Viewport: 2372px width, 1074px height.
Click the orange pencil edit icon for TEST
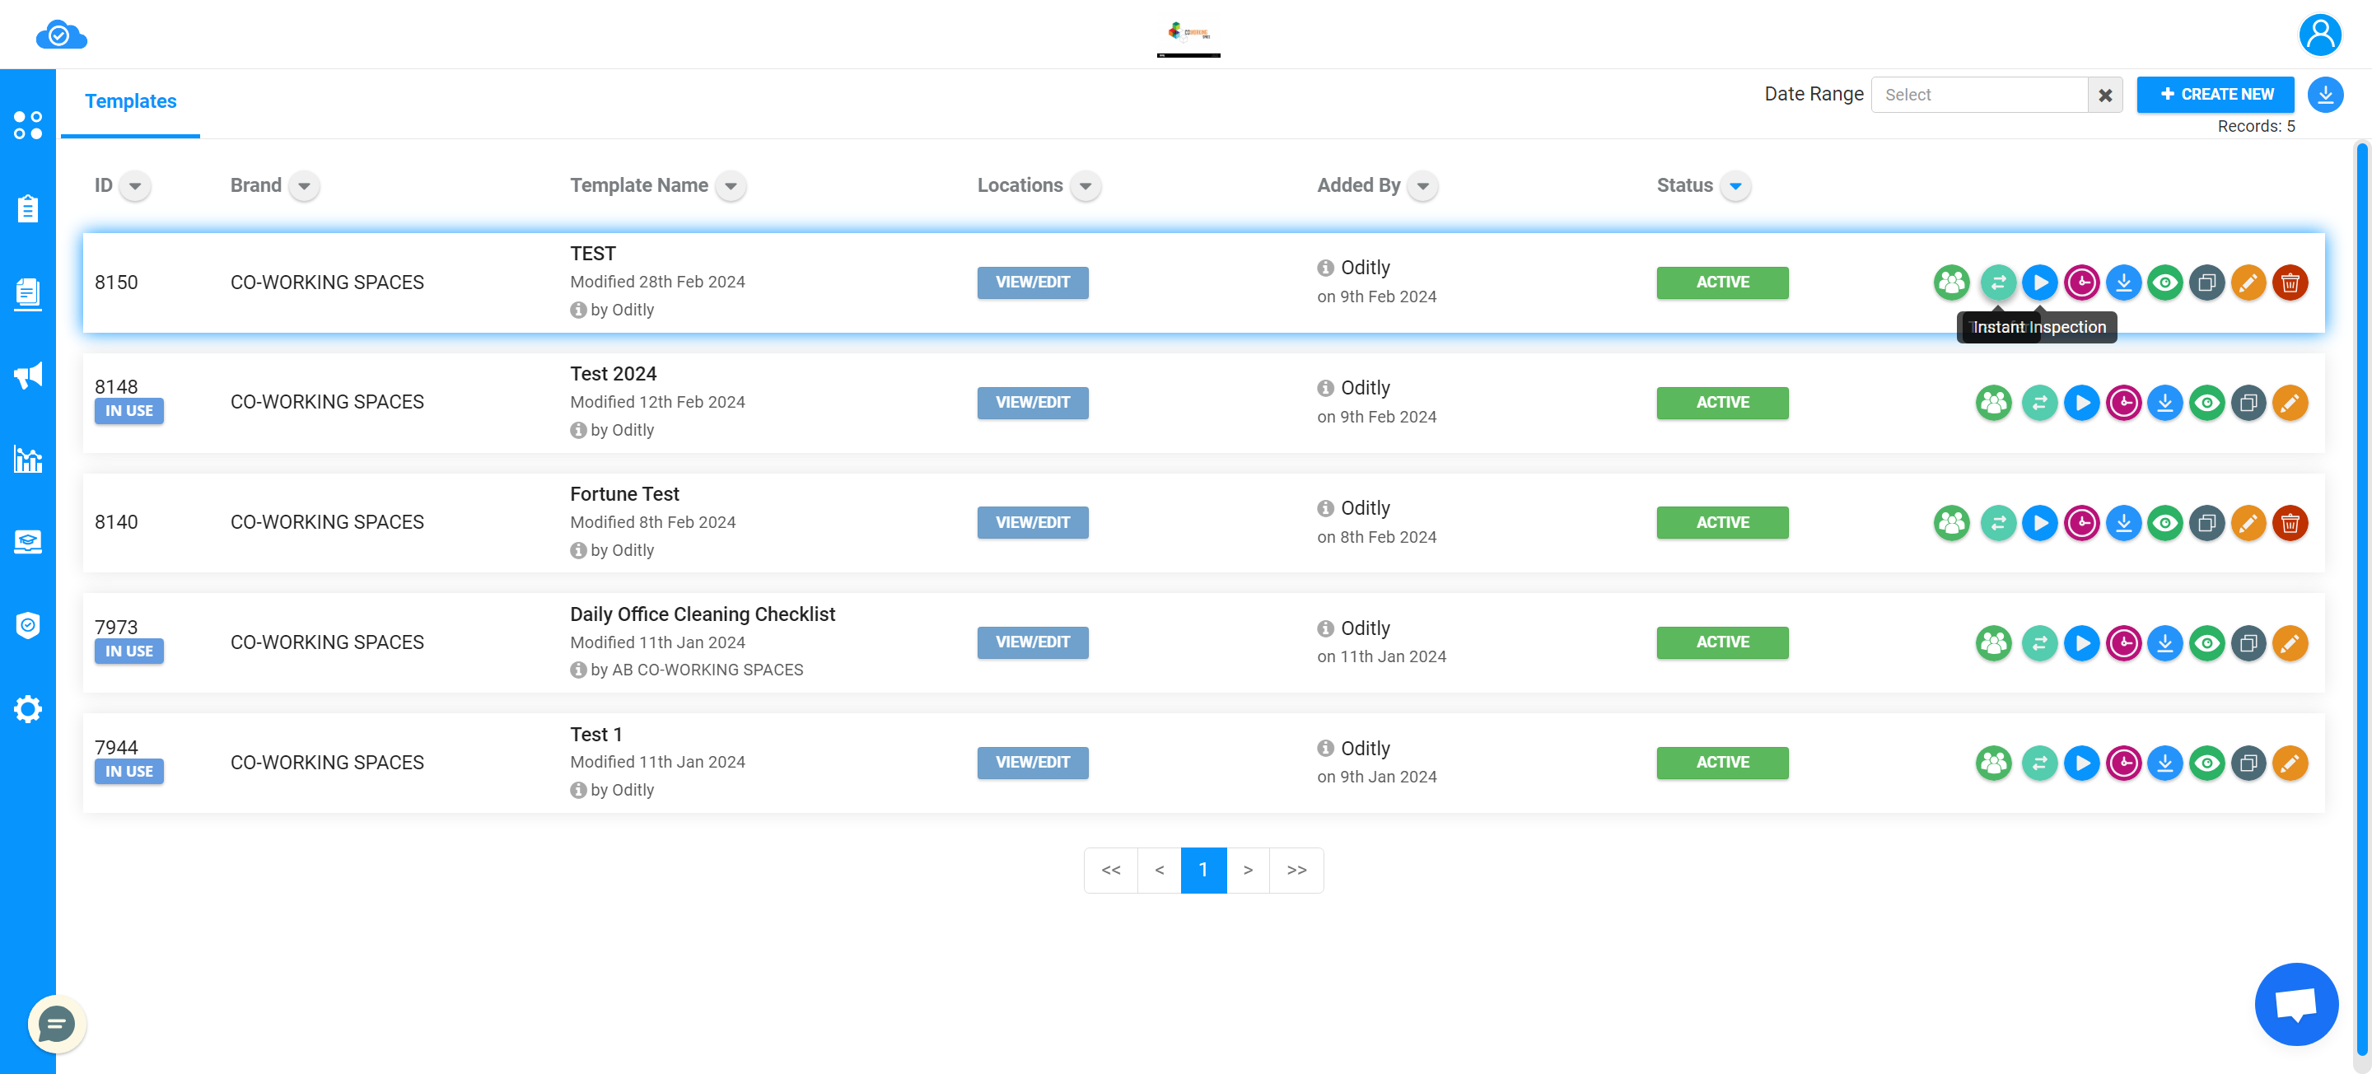coord(2248,283)
